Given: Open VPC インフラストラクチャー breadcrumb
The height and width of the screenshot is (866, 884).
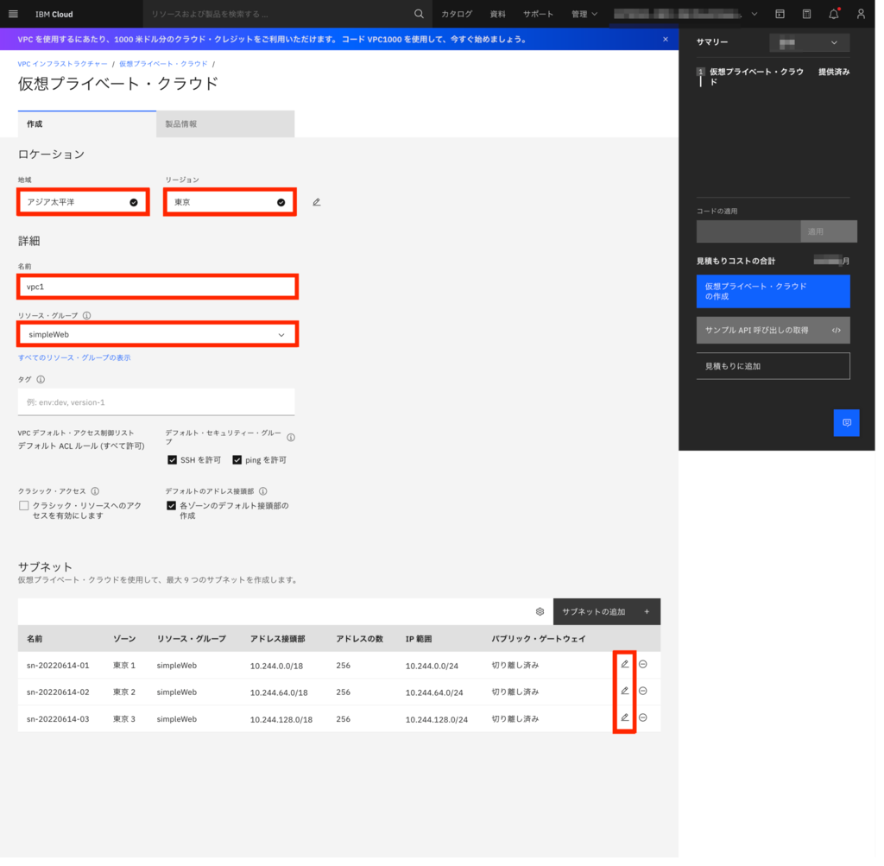Looking at the screenshot, I should pos(62,64).
